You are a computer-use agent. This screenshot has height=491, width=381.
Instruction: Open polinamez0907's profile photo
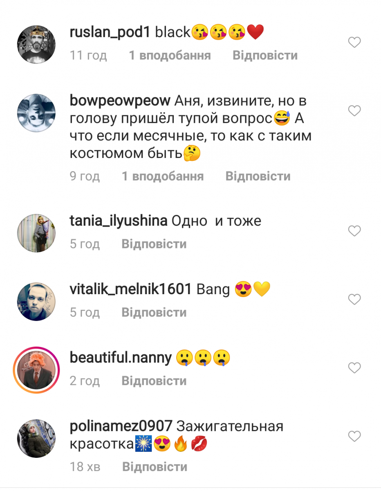pyautogui.click(x=36, y=439)
